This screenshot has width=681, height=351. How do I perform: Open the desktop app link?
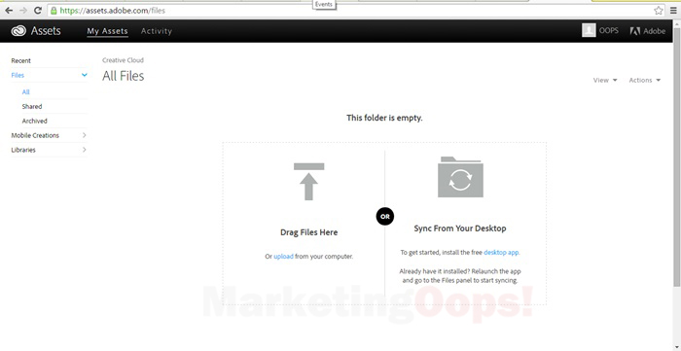[501, 252]
